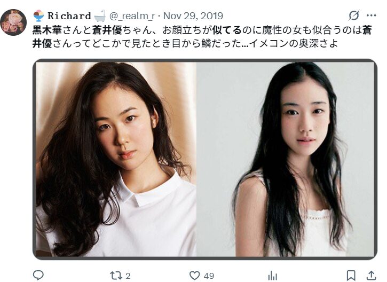Retweet this post via the retweet icon
The height and width of the screenshot is (282, 387).
[x=115, y=276]
